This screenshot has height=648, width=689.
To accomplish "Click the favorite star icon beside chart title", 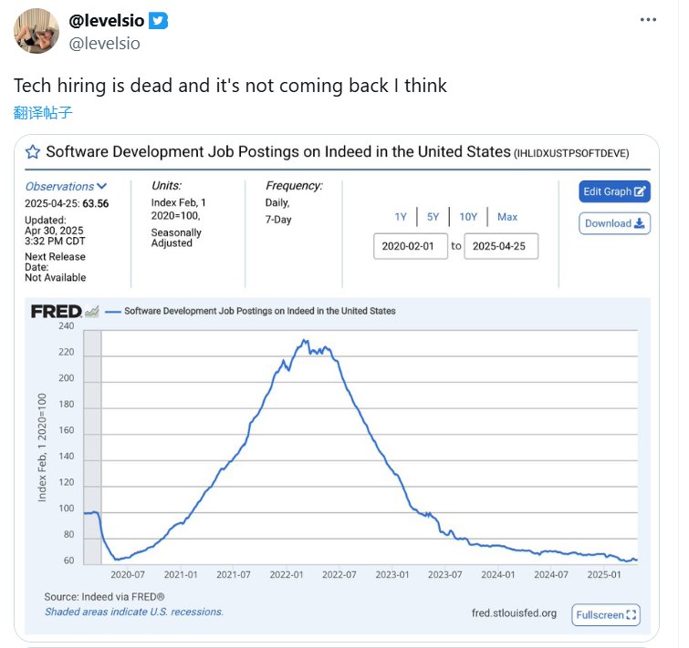I will click(33, 152).
